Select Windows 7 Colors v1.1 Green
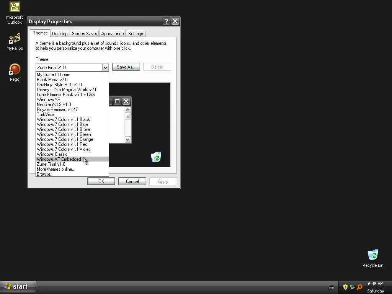 click(x=72, y=134)
